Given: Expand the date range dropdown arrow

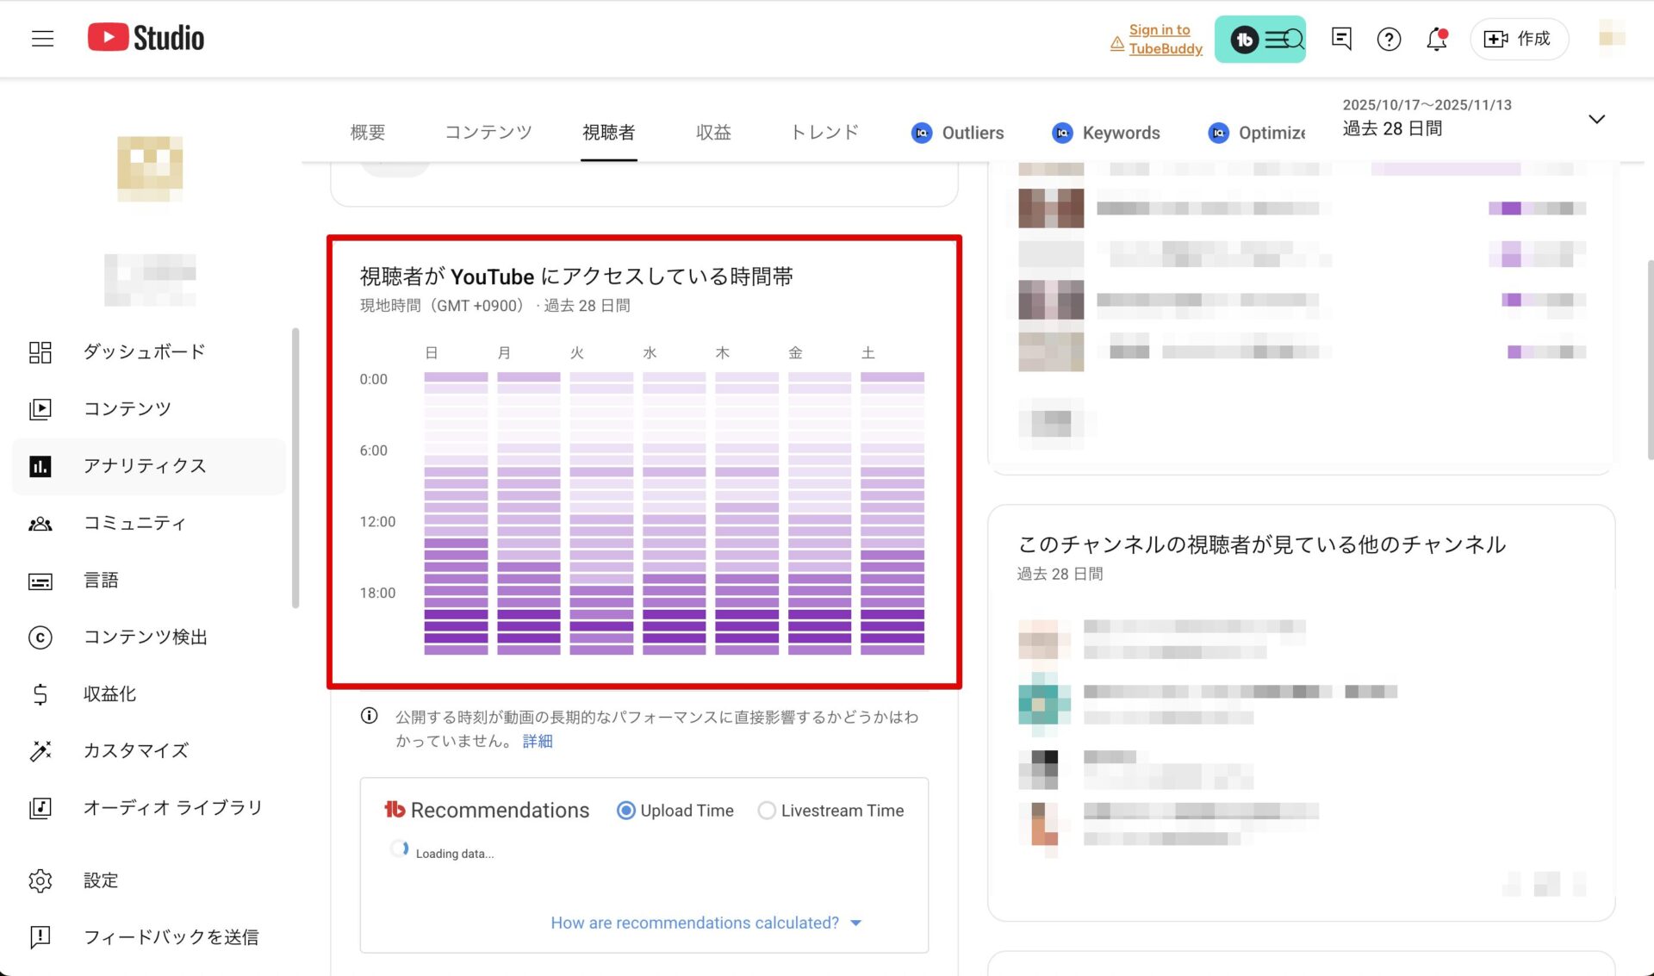Looking at the screenshot, I should (x=1596, y=119).
